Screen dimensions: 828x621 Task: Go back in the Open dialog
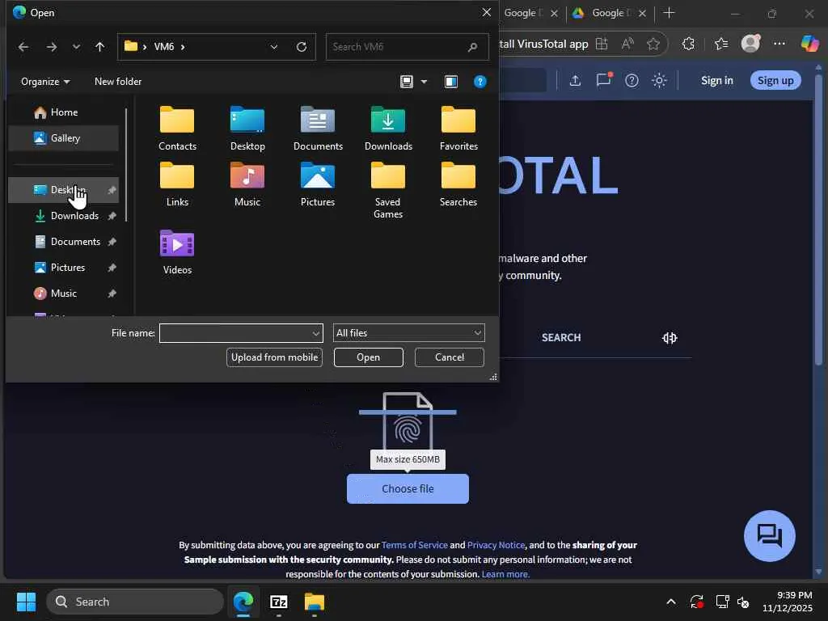(x=23, y=47)
